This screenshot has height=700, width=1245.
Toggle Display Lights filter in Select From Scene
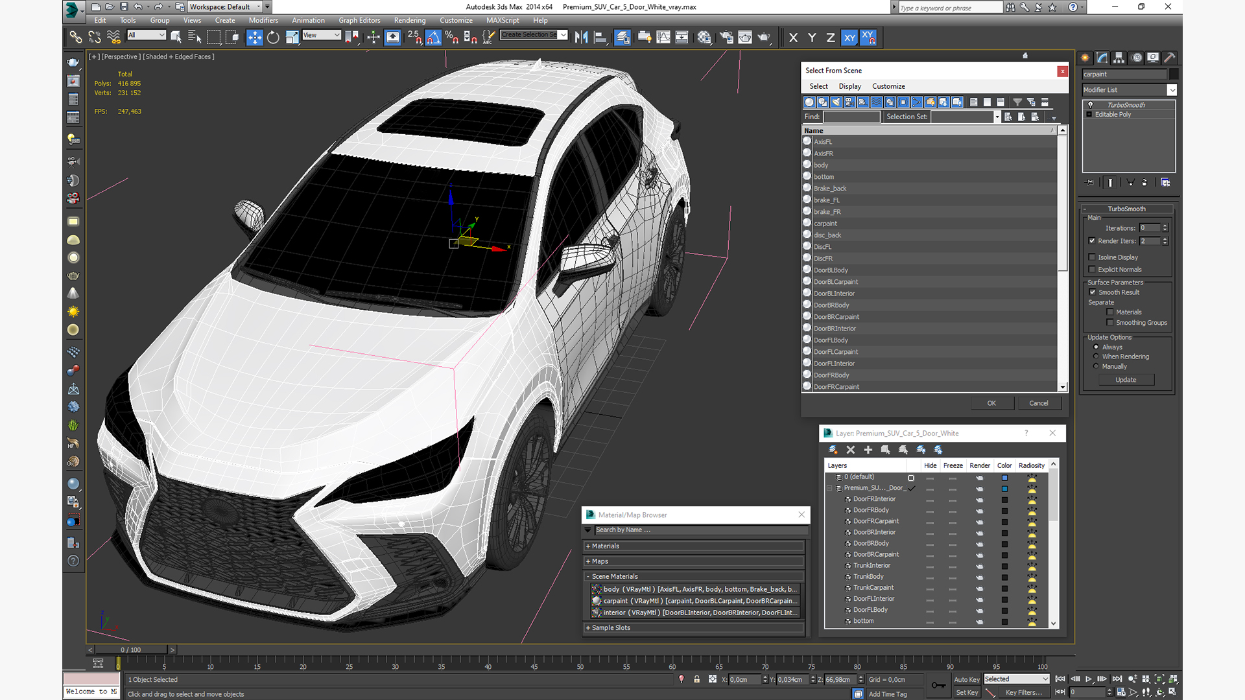coord(836,102)
